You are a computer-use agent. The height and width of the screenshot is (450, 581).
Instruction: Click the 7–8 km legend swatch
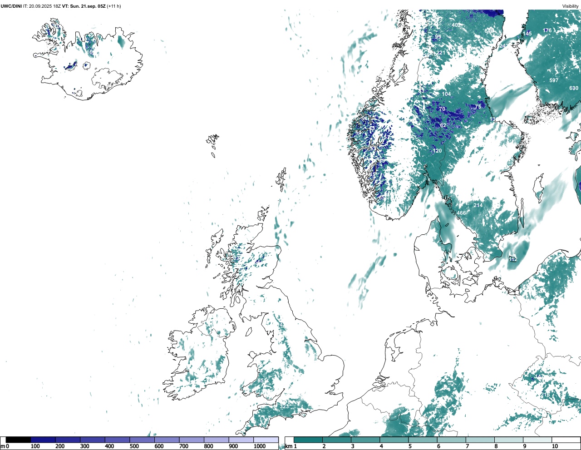(480, 440)
